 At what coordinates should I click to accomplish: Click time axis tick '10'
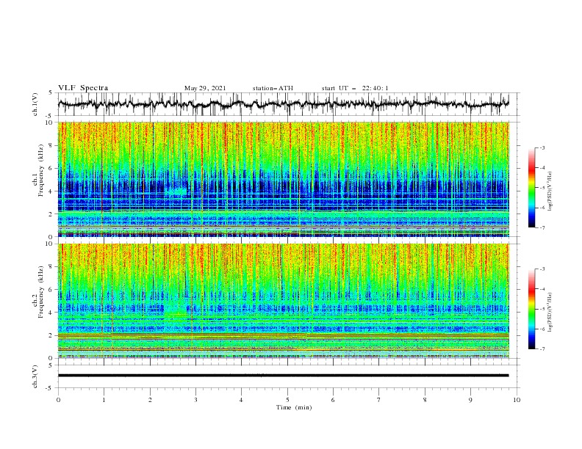pyautogui.click(x=517, y=400)
